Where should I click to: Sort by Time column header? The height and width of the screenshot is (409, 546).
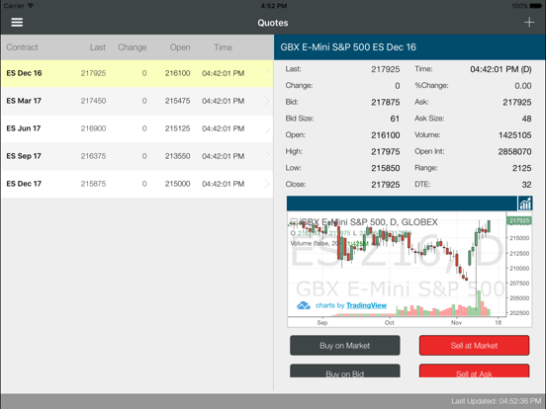point(223,47)
